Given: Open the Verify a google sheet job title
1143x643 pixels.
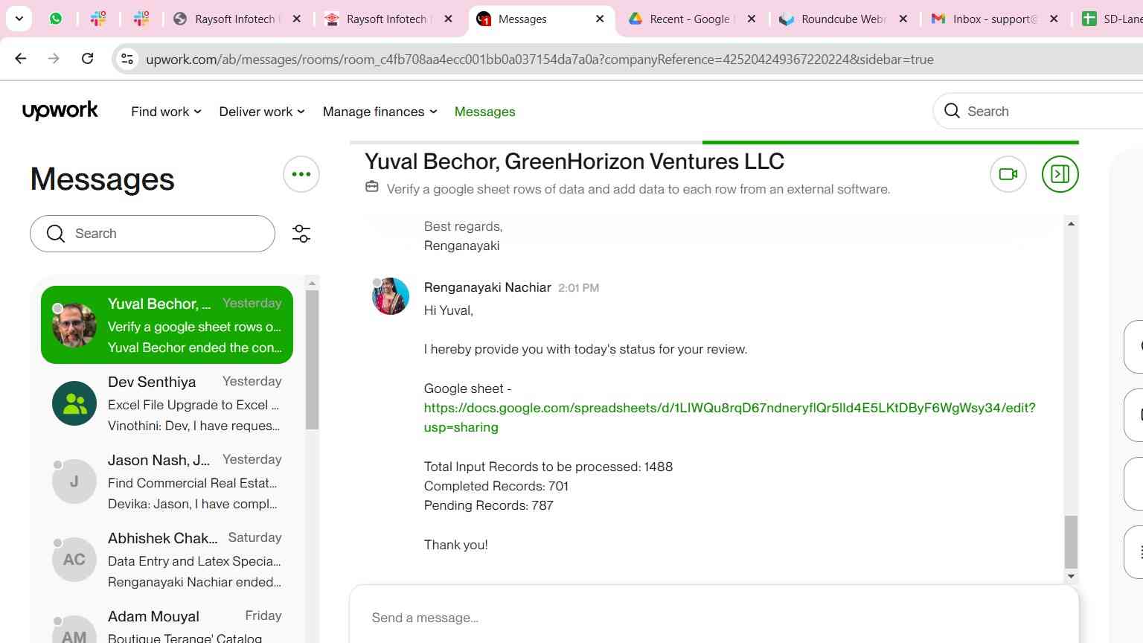Looking at the screenshot, I should pyautogui.click(x=638, y=189).
